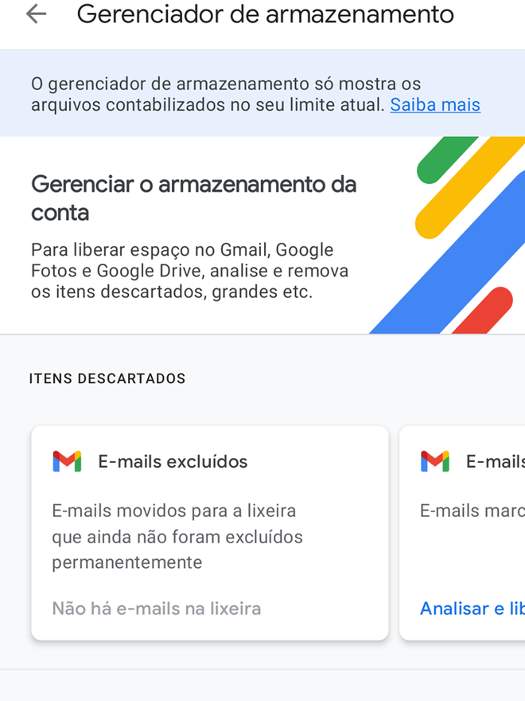The width and height of the screenshot is (525, 701).
Task: Click Gmail icon in the second partially visible card
Action: (x=435, y=461)
